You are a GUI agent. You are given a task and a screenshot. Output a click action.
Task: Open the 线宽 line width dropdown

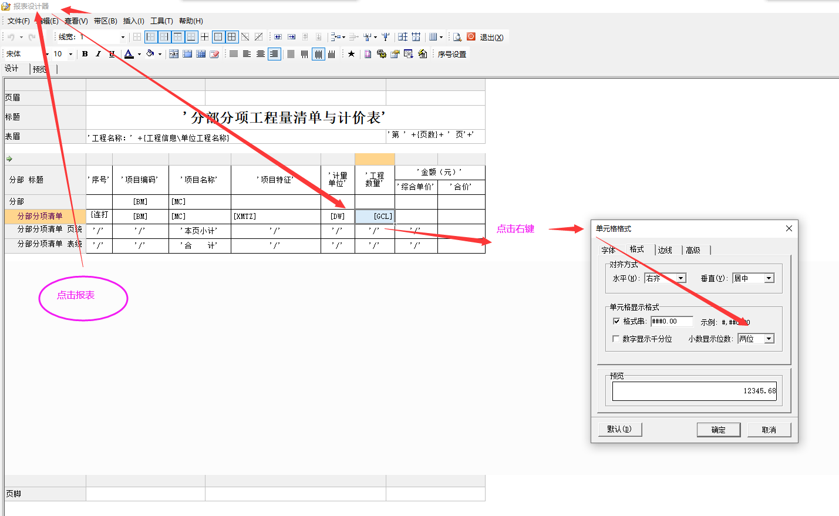123,37
